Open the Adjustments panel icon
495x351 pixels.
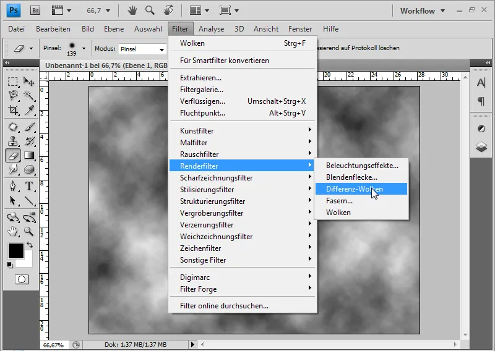(481, 129)
